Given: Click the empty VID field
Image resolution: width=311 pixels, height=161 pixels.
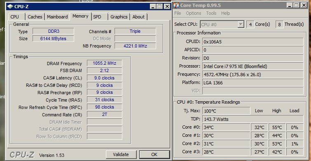Looking at the screenshot, I should coord(253,91).
